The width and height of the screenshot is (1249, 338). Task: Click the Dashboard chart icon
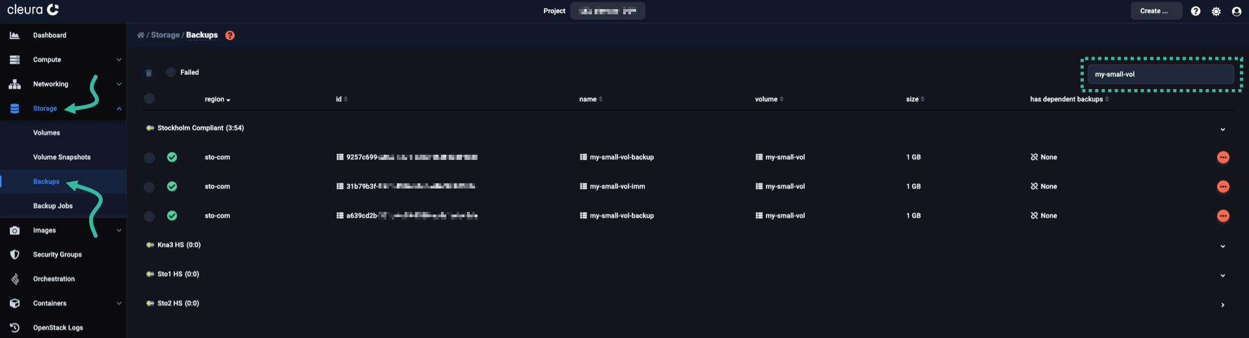pos(14,35)
